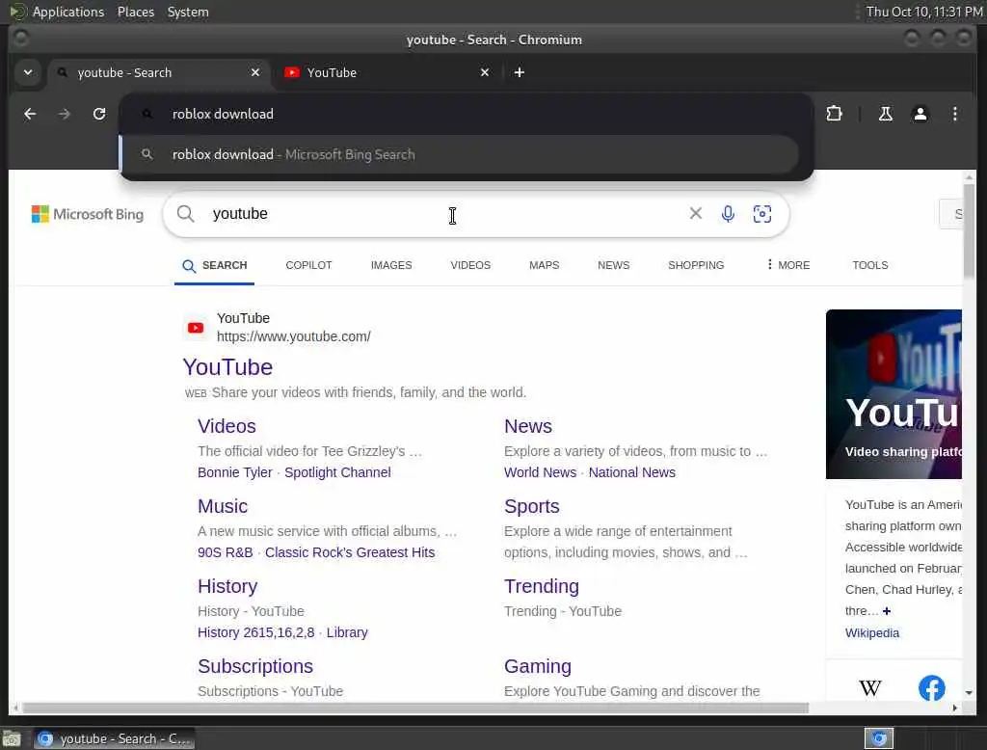Open the VIDEOS tab
The image size is (987, 750).
(x=470, y=265)
